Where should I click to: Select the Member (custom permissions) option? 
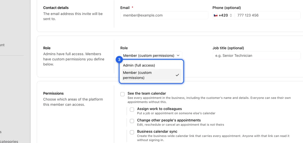[x=151, y=75]
